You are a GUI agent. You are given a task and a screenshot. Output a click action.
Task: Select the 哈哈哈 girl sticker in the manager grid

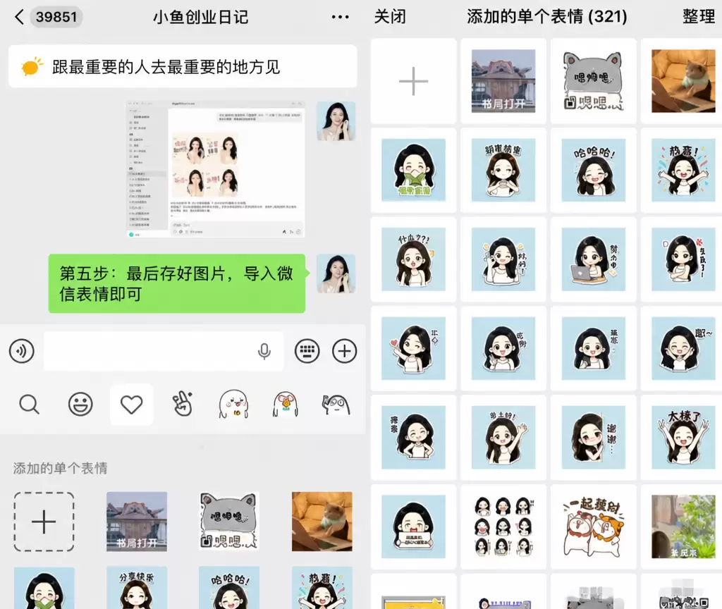coord(594,170)
